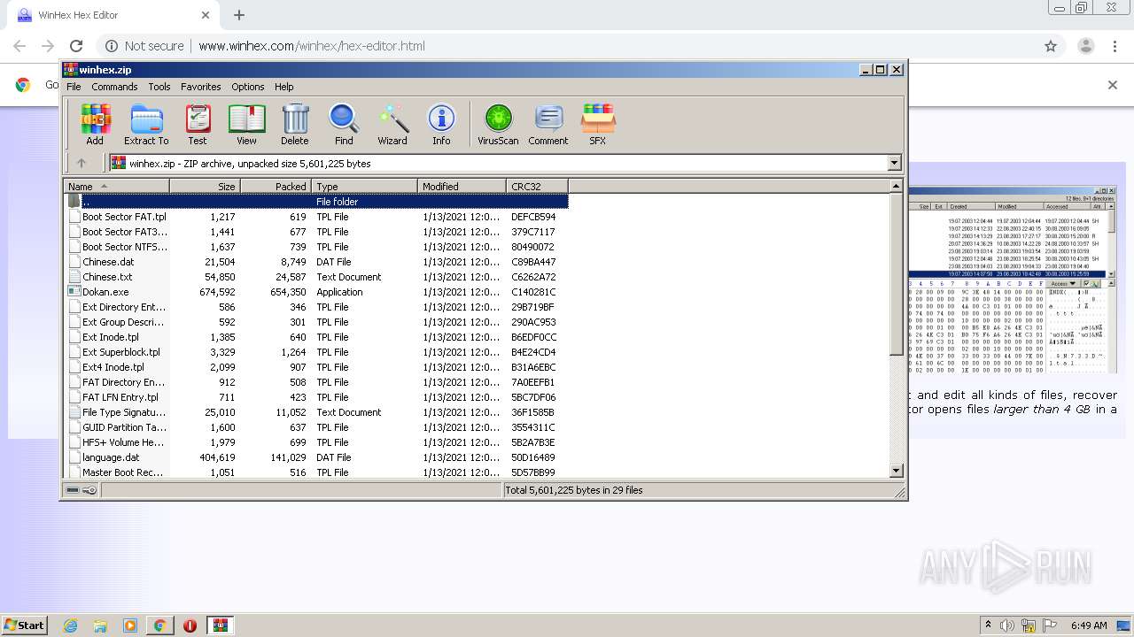1134x637 pixels.
Task: Click the taskbar clock showing 6:49 AM
Action: 1089,625
